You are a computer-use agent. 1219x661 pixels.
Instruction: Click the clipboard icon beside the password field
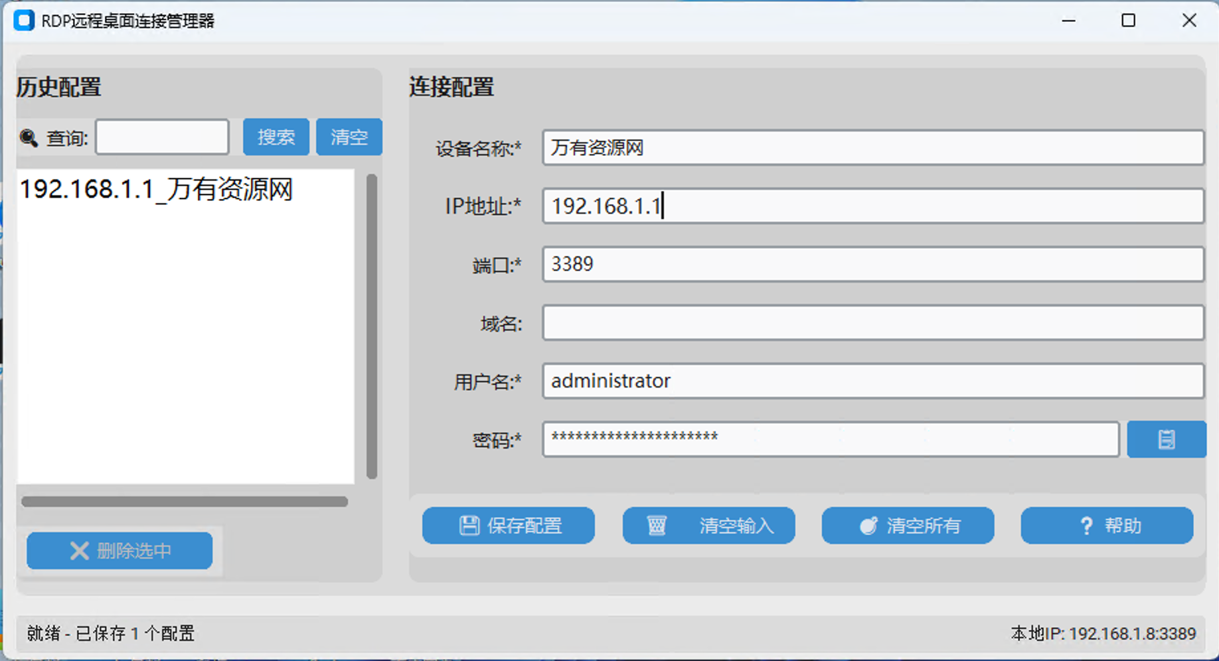(1166, 439)
